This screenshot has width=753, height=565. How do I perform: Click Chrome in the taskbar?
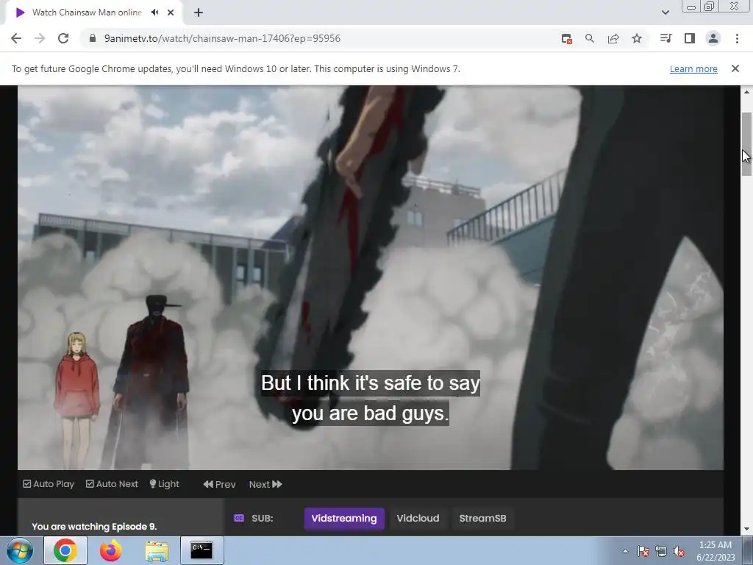click(x=65, y=550)
